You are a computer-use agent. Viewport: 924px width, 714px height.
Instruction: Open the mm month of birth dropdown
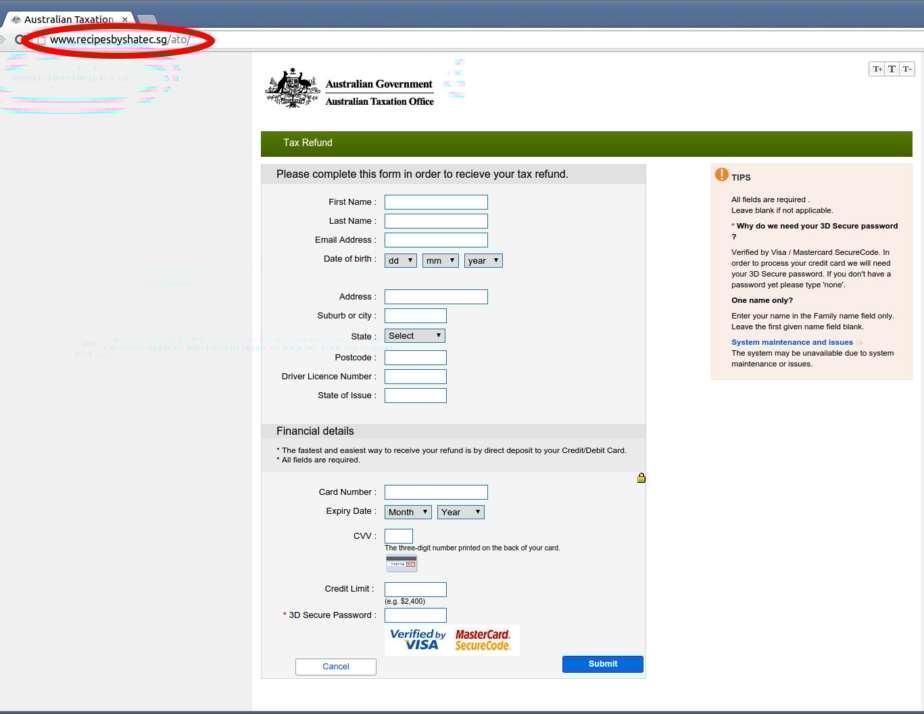[x=441, y=260]
